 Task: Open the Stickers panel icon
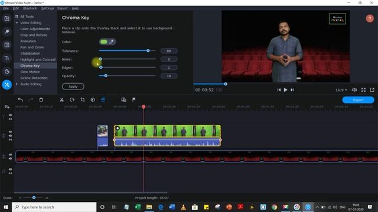6,71
